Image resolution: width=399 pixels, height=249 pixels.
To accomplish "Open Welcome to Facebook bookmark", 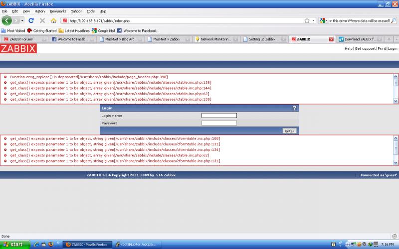I will click(x=138, y=31).
